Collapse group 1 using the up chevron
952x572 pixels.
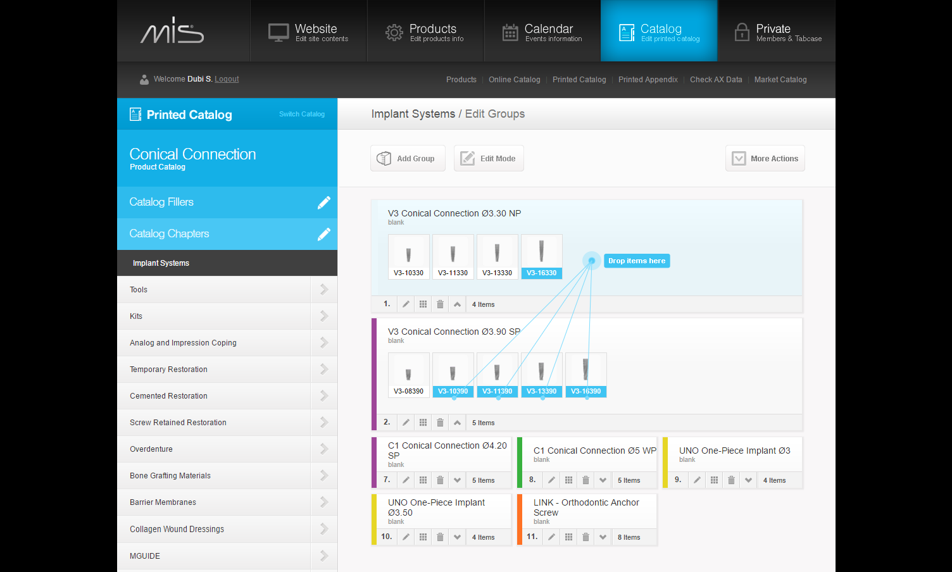[458, 304]
